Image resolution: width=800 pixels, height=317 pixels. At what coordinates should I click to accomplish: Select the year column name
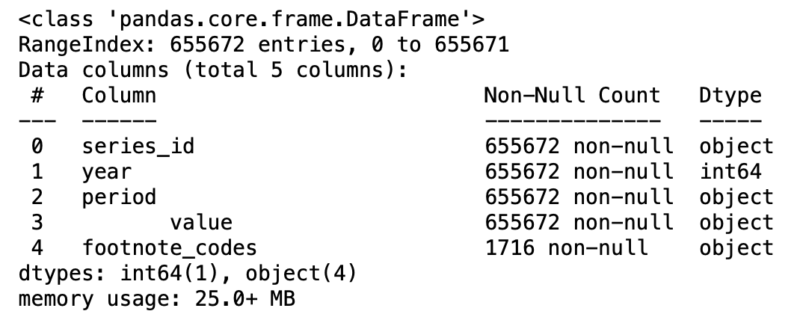(x=106, y=172)
